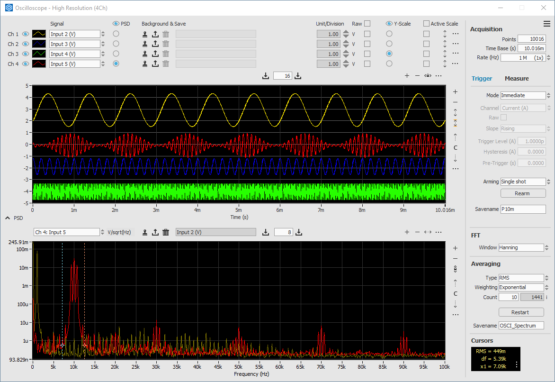Activate cursors with the C icon
Image resolution: width=555 pixels, height=382 pixels.
[x=455, y=148]
